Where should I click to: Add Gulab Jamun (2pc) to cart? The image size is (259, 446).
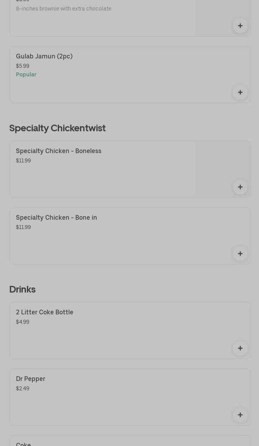240,92
